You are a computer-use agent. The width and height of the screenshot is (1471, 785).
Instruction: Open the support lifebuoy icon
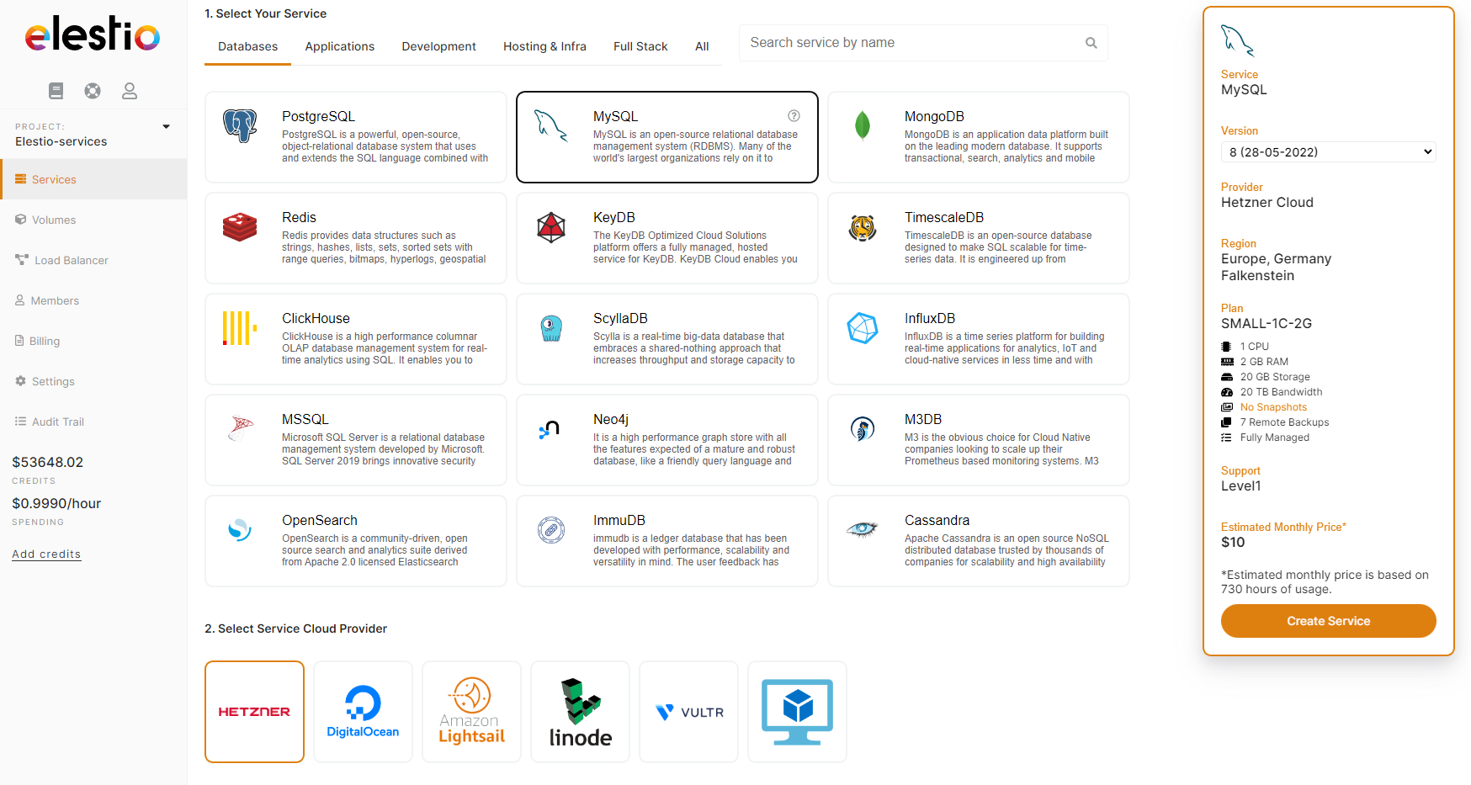click(93, 91)
